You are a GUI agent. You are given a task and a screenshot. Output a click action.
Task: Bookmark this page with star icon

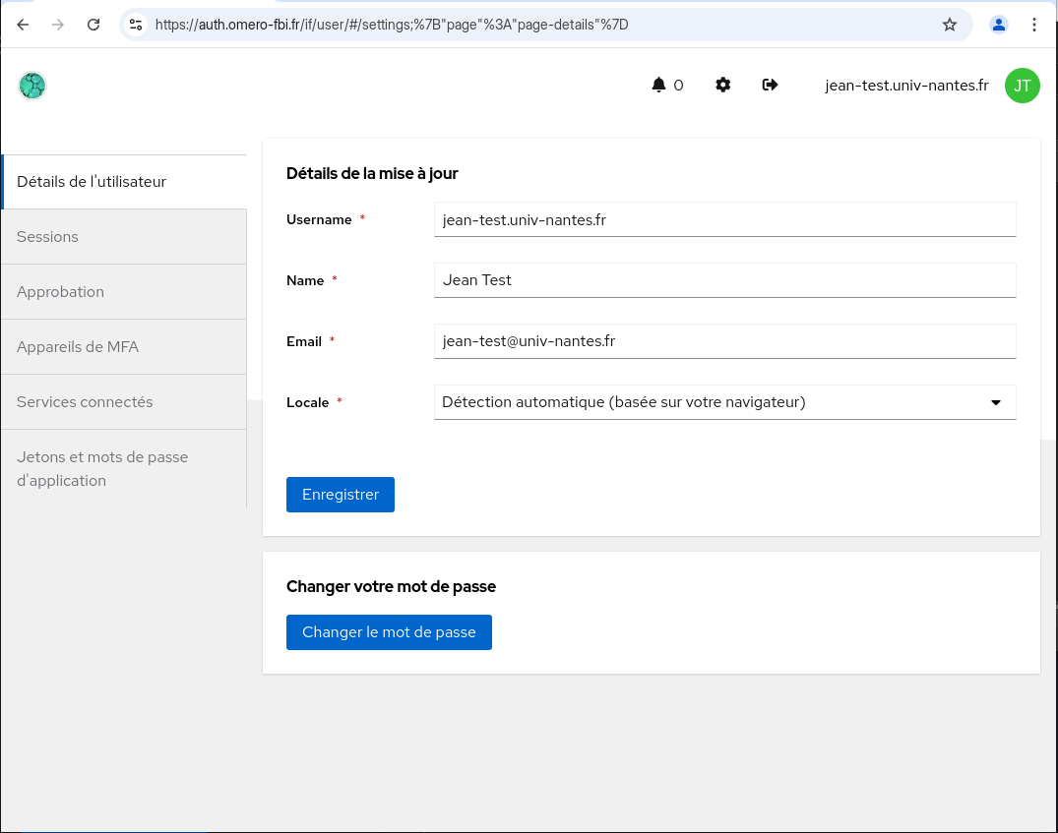(950, 25)
